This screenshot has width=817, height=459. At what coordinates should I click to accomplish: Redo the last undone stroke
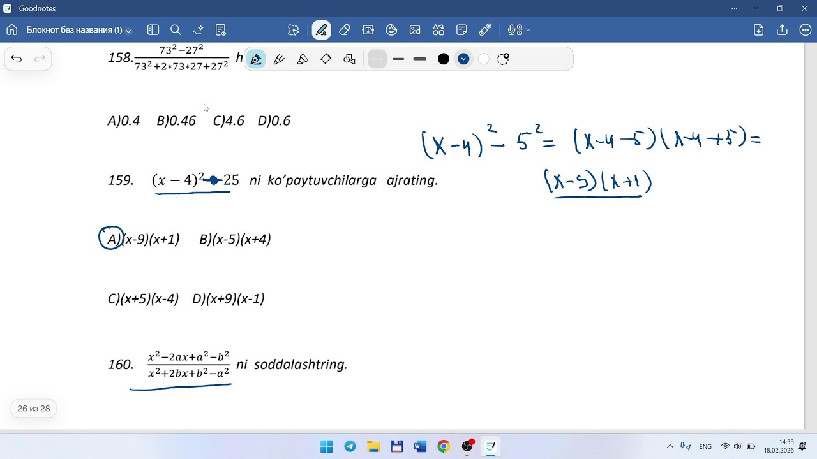pyautogui.click(x=40, y=59)
